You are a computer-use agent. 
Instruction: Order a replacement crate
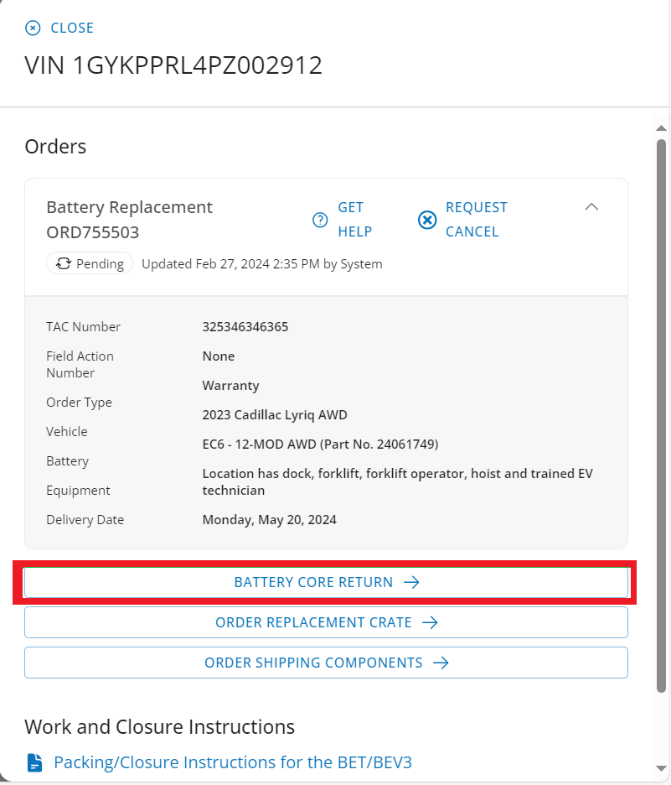[x=326, y=621]
